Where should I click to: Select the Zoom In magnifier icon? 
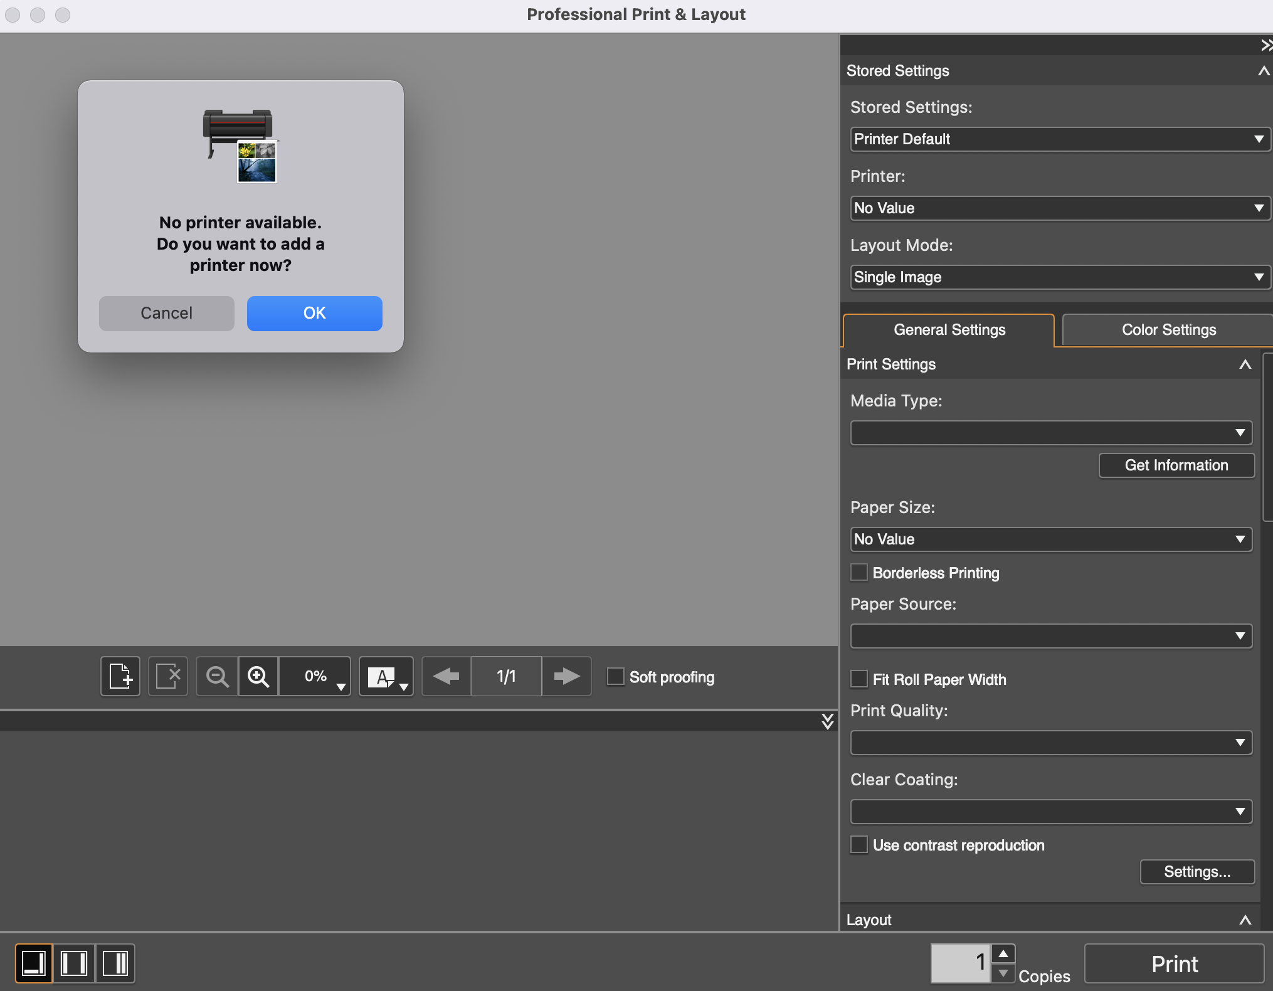tap(258, 676)
